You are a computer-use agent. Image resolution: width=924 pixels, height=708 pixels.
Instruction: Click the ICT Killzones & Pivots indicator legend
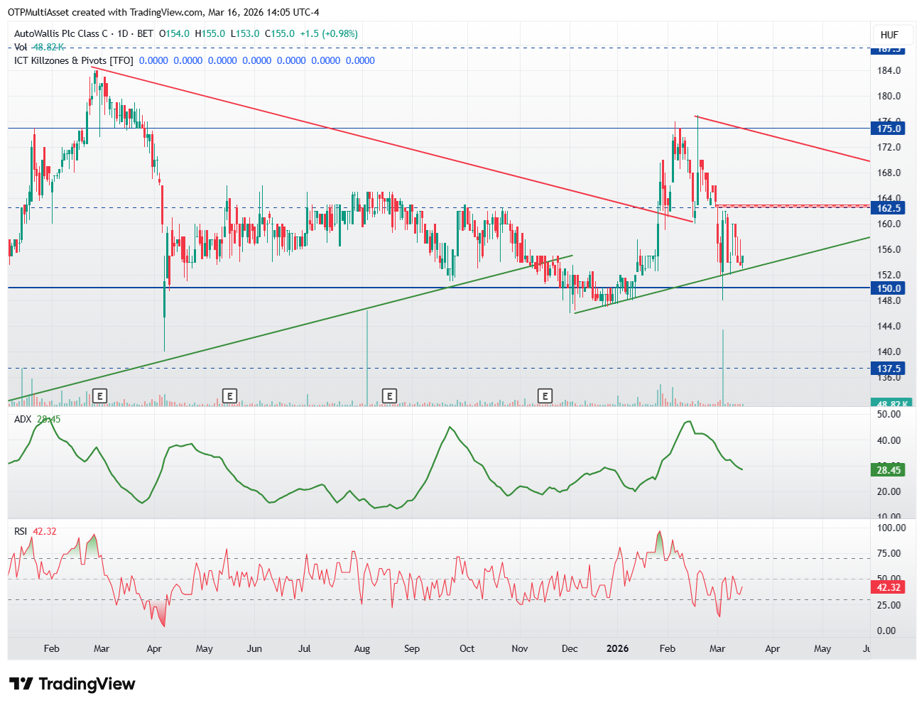coord(73,60)
